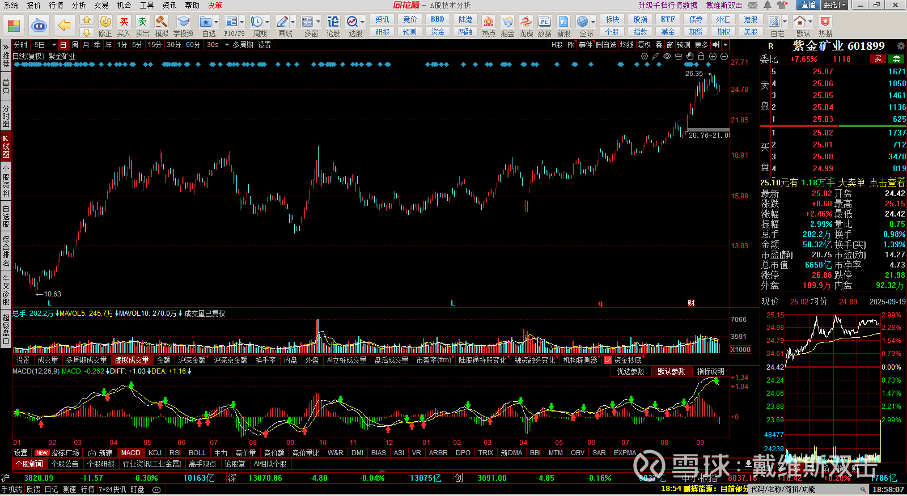This screenshot has height=496, width=907.
Task: Select the hand pan tool above chart
Action: click(690, 56)
